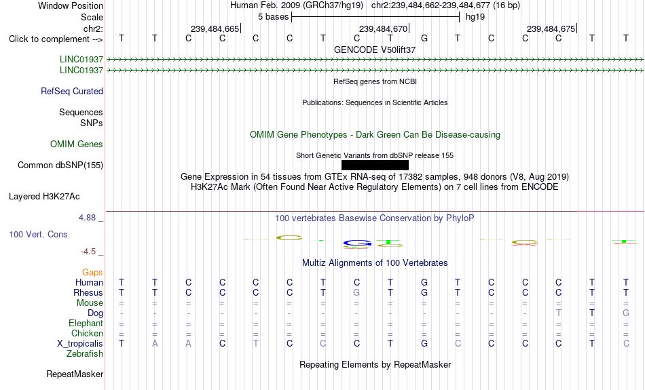Click 'Multiz Alignments of 100 Vertebrates' title
This screenshot has width=645, height=390.
[375, 263]
